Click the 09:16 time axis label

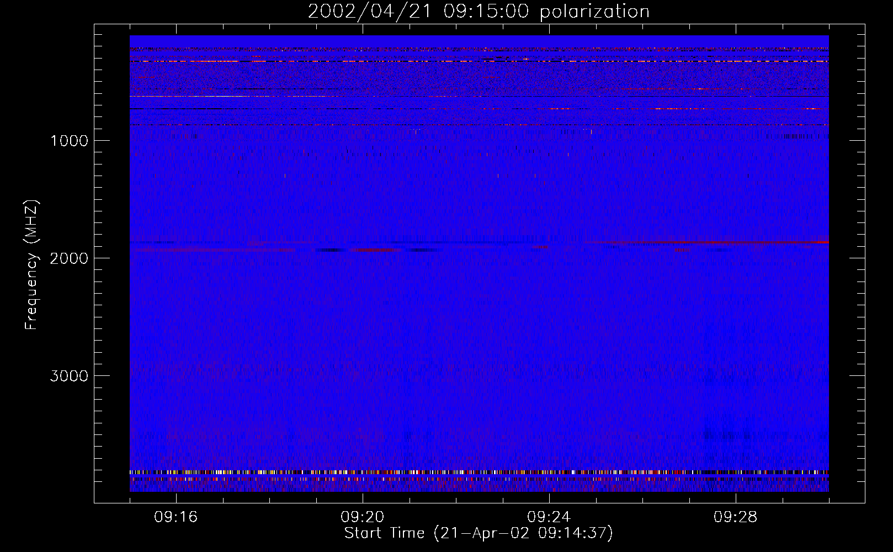pyautogui.click(x=176, y=517)
